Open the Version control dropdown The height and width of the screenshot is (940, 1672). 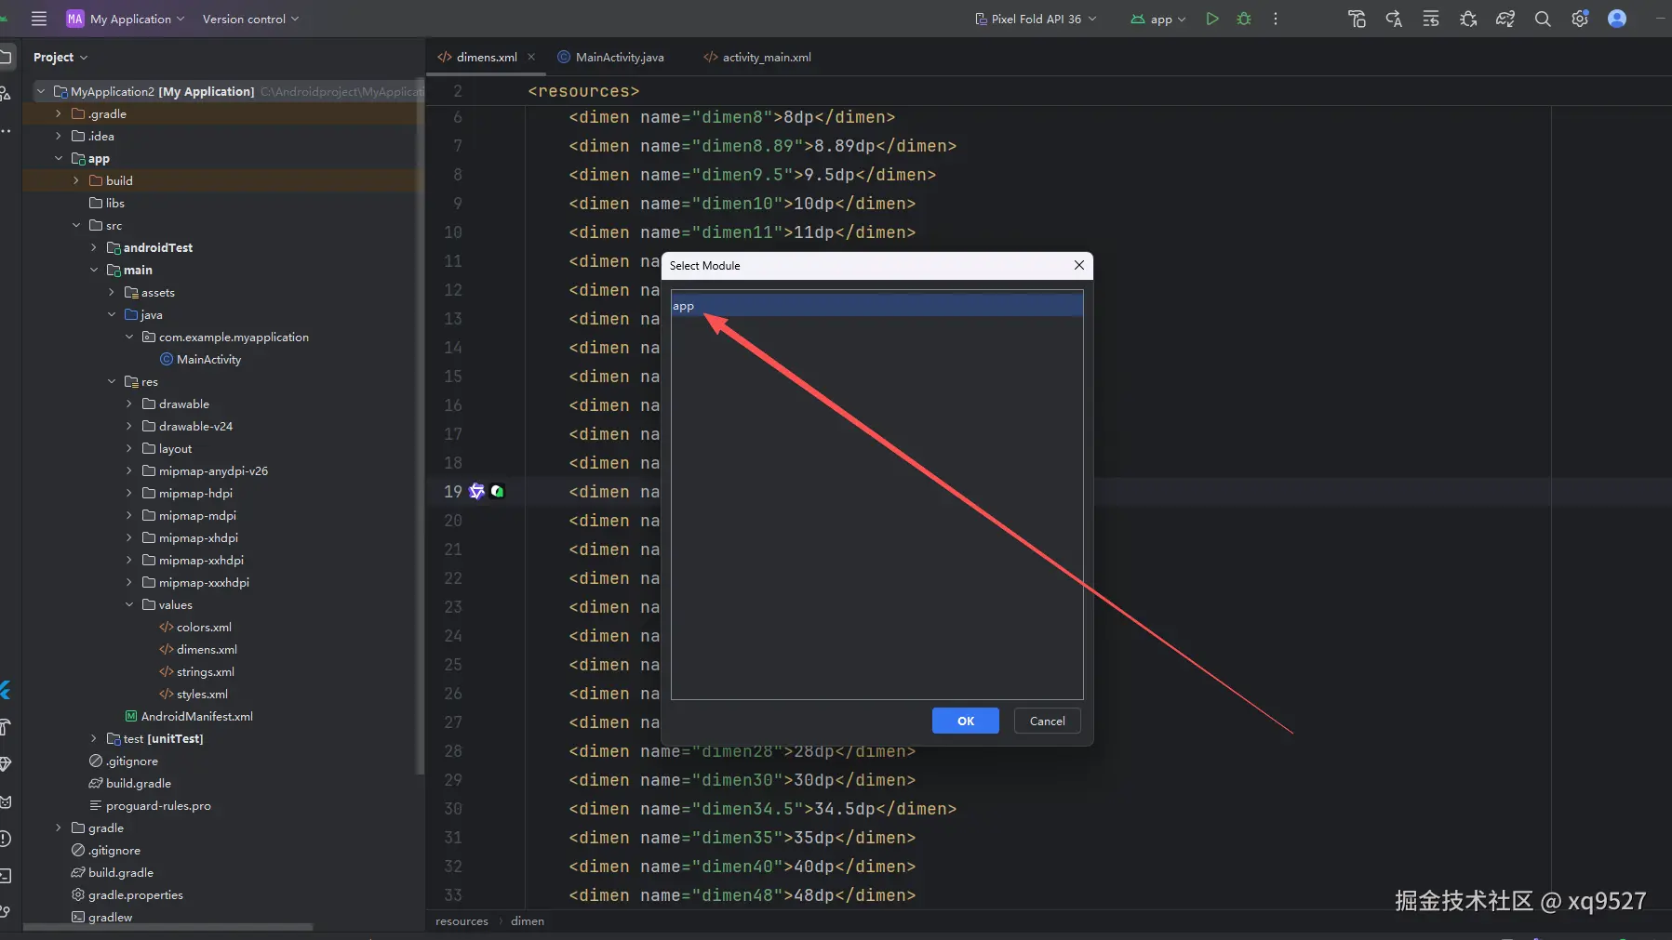[x=251, y=19]
